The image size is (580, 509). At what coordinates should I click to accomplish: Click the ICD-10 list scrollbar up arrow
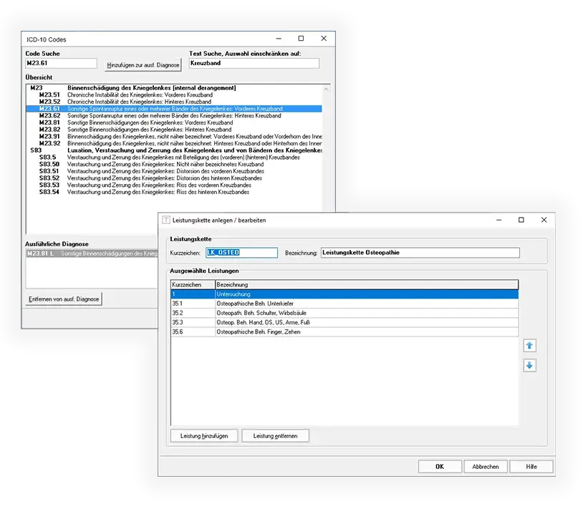327,89
